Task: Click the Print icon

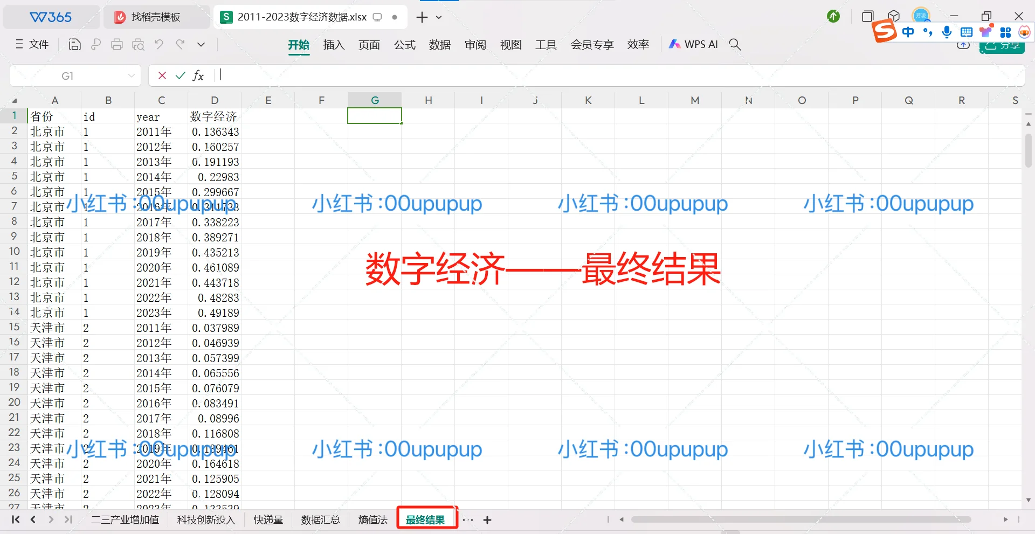Action: click(117, 44)
